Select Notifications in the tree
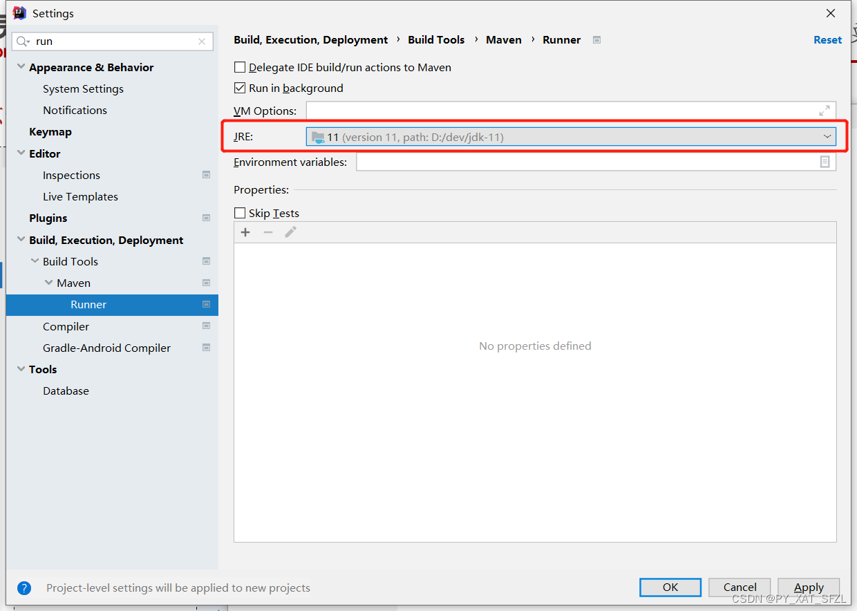Screen dimensions: 857x611 tap(75, 110)
